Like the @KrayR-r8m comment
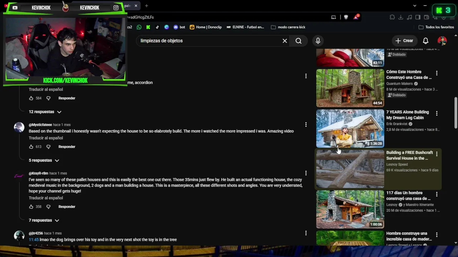Screen dimensions: 458x257 click(31, 207)
